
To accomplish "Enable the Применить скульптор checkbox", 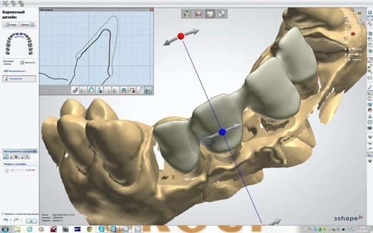I will [3, 214].
